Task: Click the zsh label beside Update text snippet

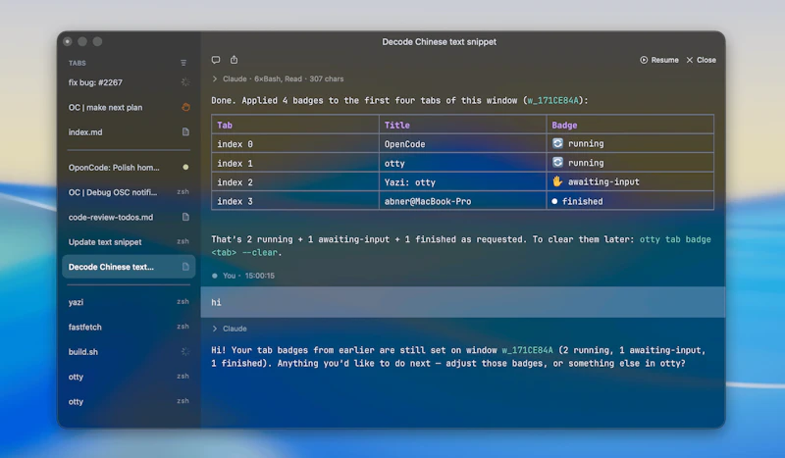Action: click(x=183, y=241)
